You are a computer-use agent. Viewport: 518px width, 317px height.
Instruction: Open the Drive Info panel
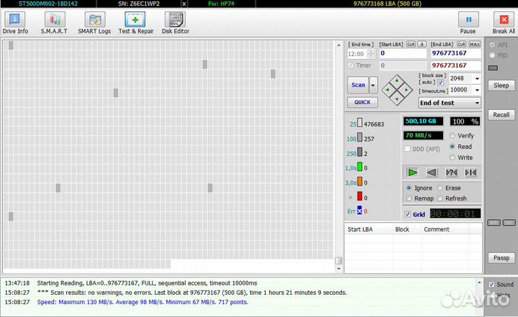tap(15, 23)
